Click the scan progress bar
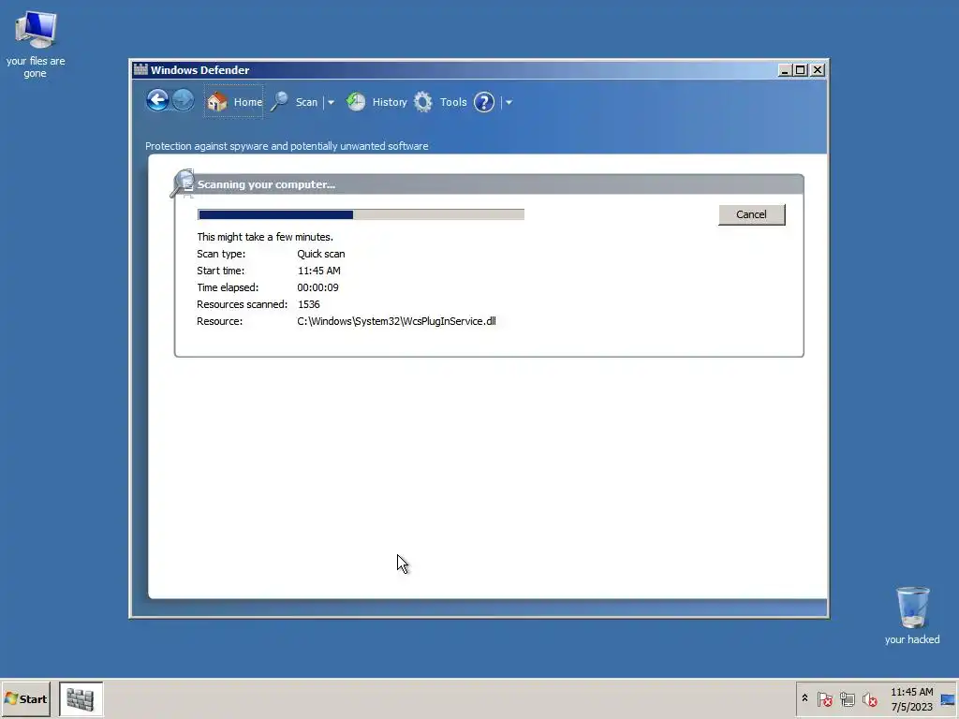This screenshot has width=959, height=719. point(361,214)
